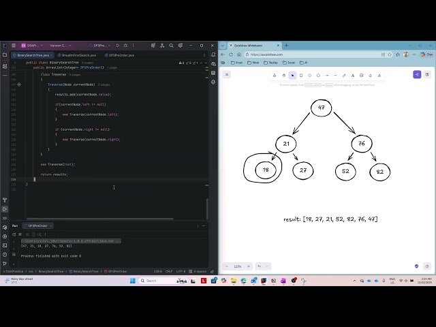Select Excalidraw selection arrow tool
Viewport: 436px width, 327px height.
tap(292, 76)
